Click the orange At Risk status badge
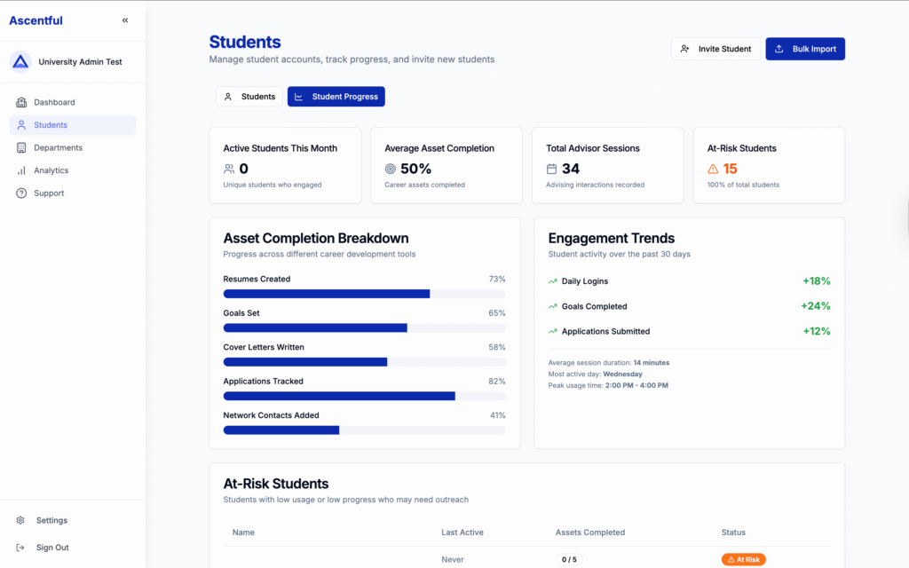909x568 pixels. click(743, 560)
